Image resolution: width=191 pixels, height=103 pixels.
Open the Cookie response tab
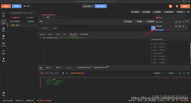70,68
